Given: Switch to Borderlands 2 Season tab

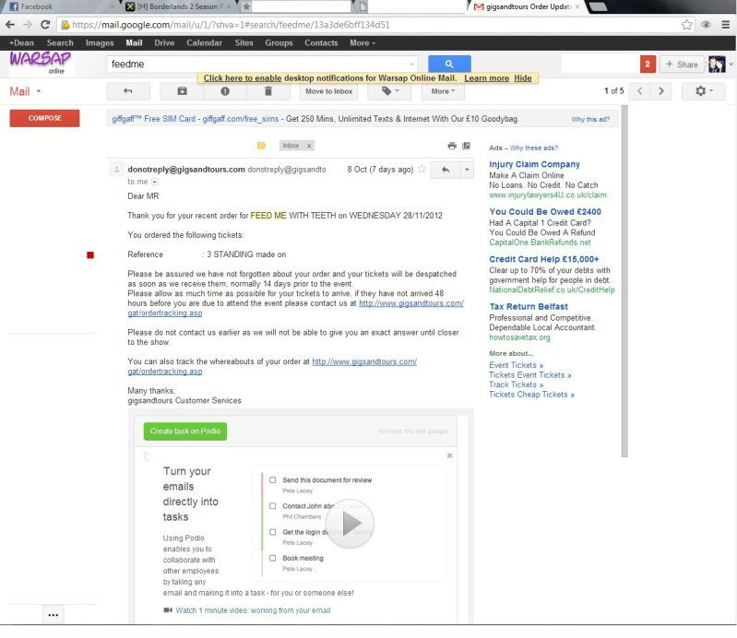Looking at the screenshot, I should (x=178, y=6).
